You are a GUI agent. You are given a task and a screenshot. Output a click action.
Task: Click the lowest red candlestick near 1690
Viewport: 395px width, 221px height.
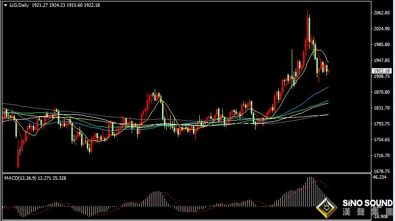point(18,154)
